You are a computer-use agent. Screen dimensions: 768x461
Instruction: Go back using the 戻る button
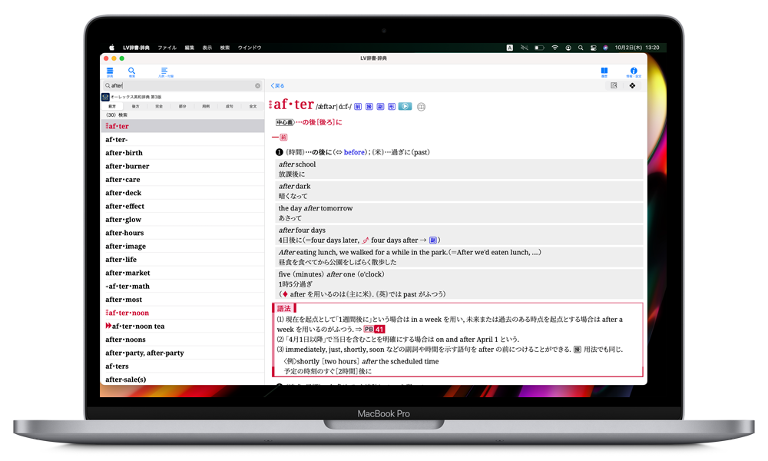coord(277,85)
